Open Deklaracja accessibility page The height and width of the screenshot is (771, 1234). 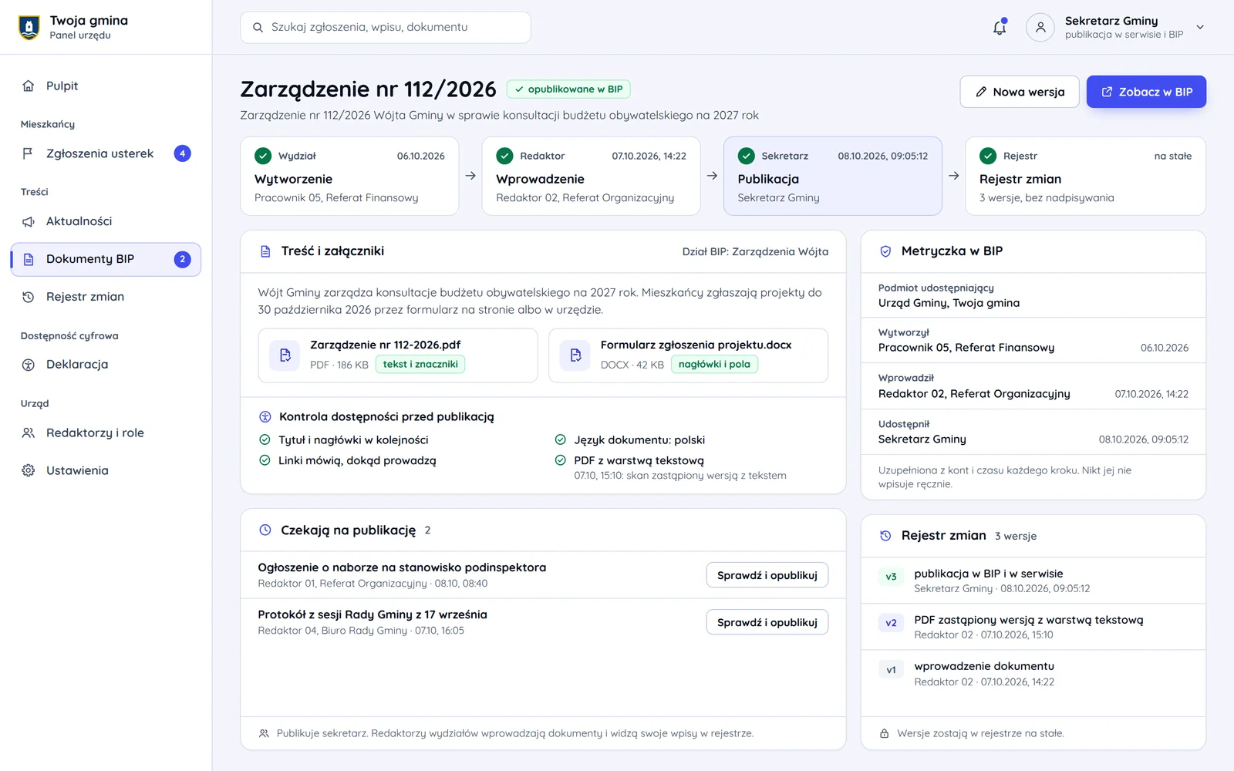106,365
